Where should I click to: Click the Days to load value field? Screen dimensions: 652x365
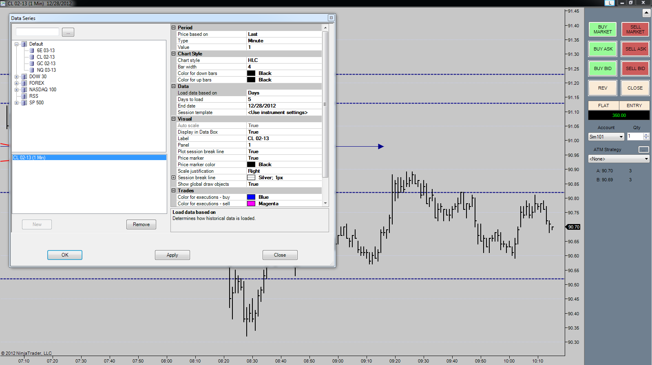284,99
